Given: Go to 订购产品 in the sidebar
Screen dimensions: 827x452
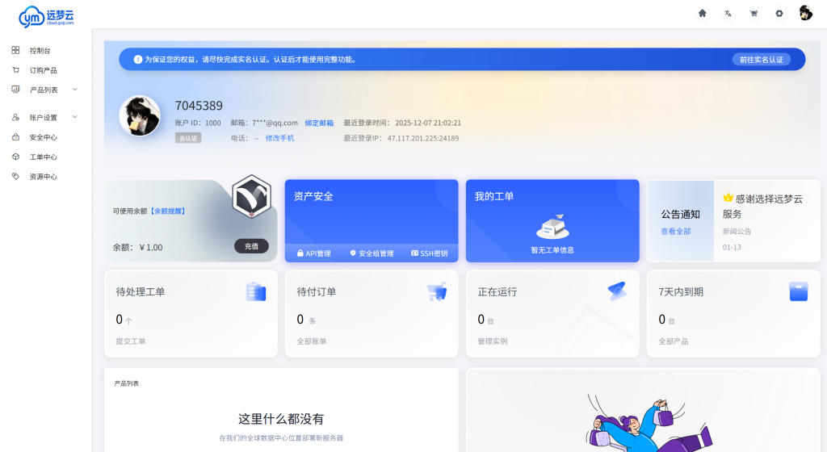Looking at the screenshot, I should (44, 70).
